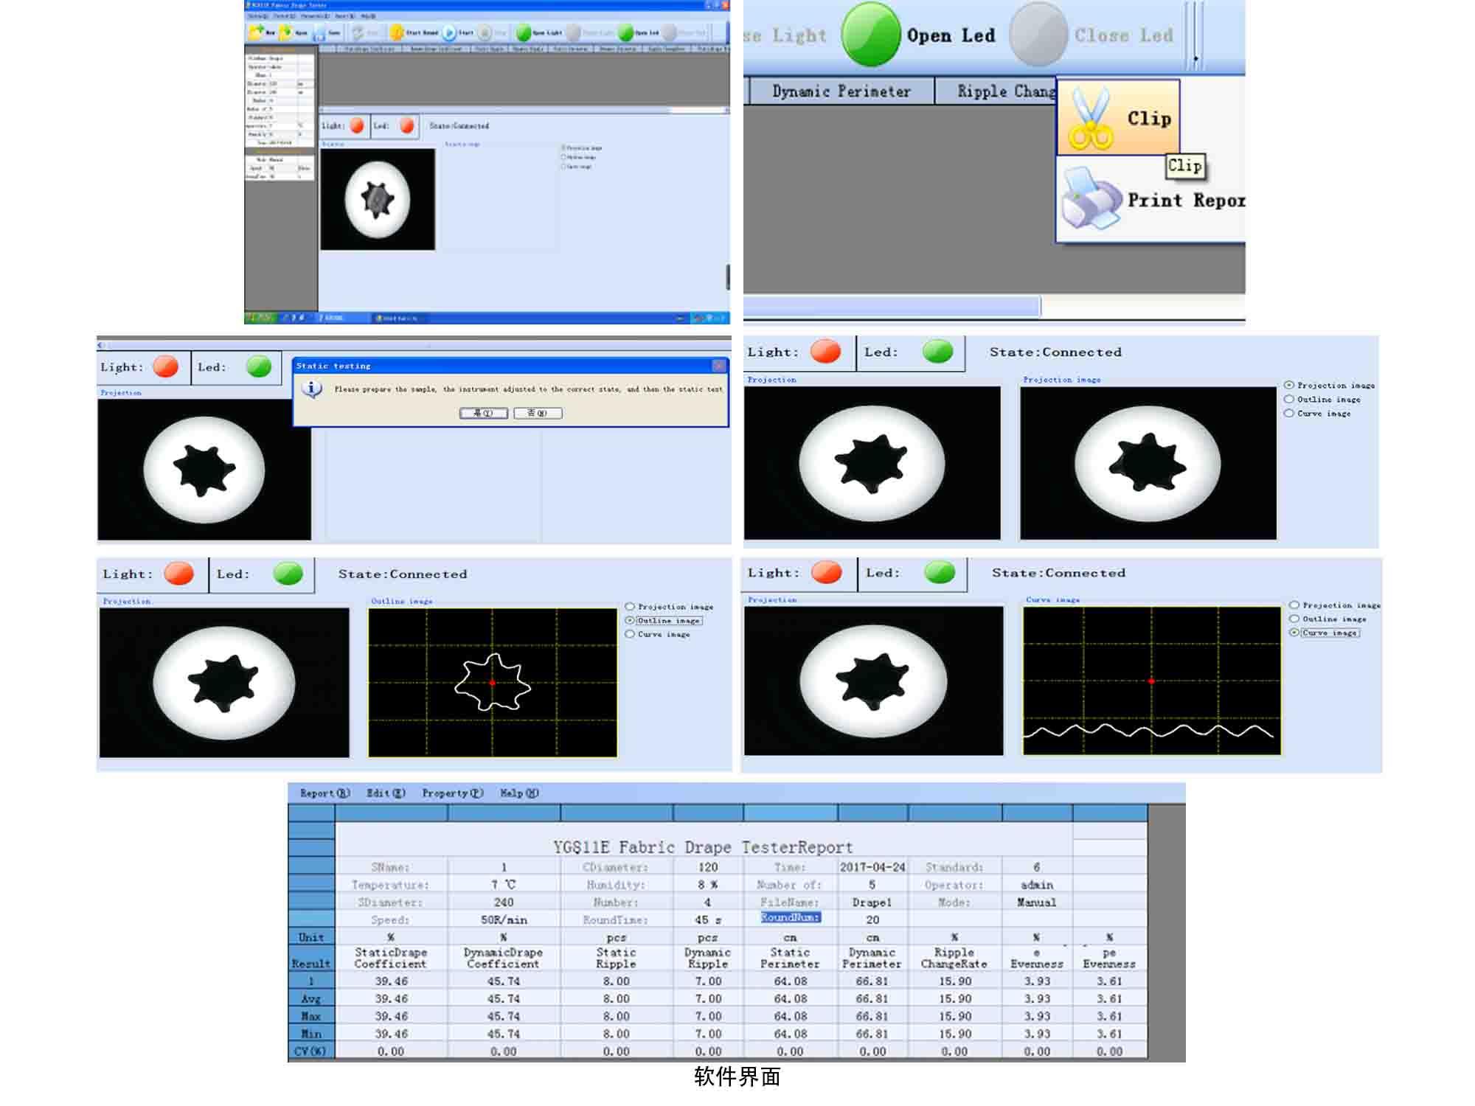Click the gray Close Led ball
Viewport: 1475px width, 1106px height.
1038,35
